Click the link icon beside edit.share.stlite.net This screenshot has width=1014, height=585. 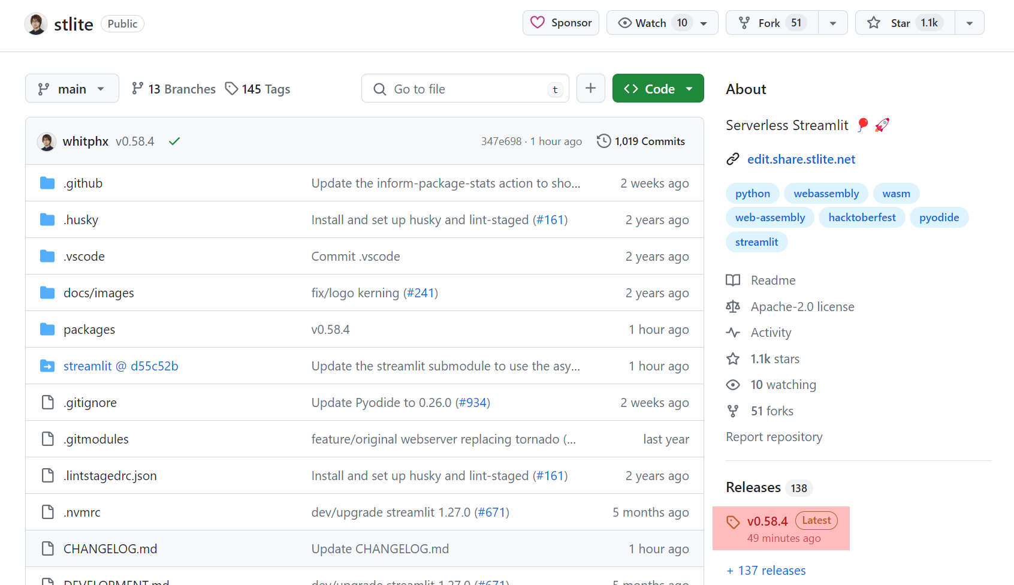click(732, 159)
